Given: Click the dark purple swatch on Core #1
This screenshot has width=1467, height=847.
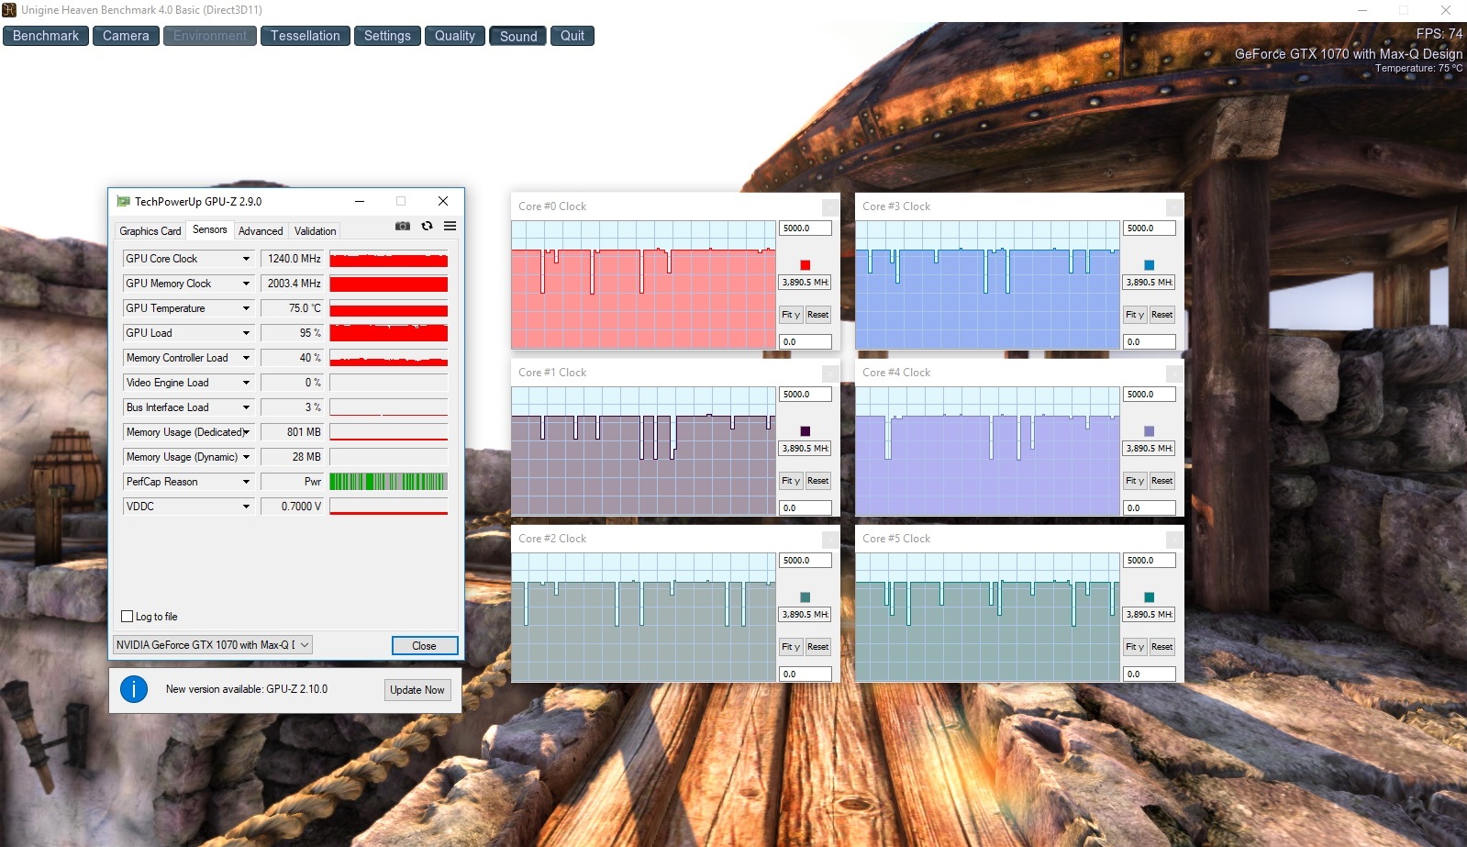Looking at the screenshot, I should click(806, 431).
